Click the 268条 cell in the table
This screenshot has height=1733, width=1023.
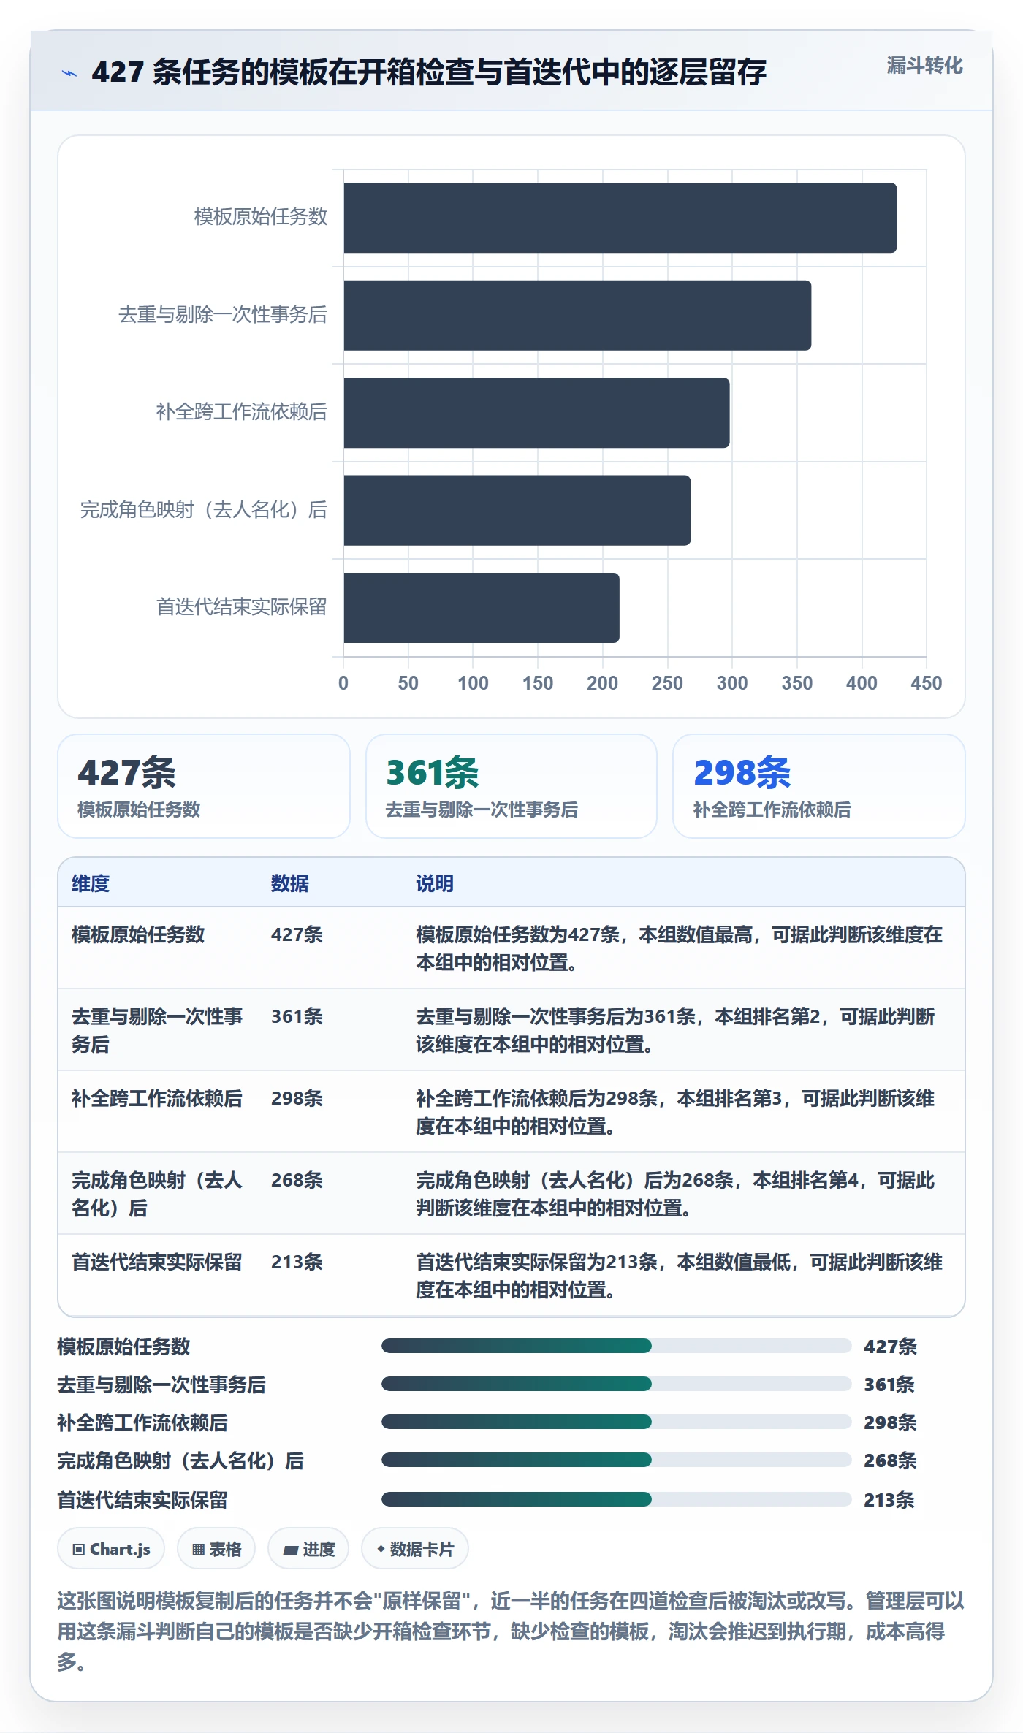(297, 1180)
